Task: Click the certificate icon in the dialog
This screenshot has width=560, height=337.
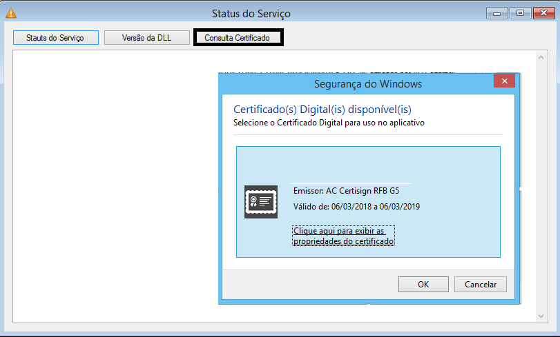Action: pyautogui.click(x=261, y=202)
